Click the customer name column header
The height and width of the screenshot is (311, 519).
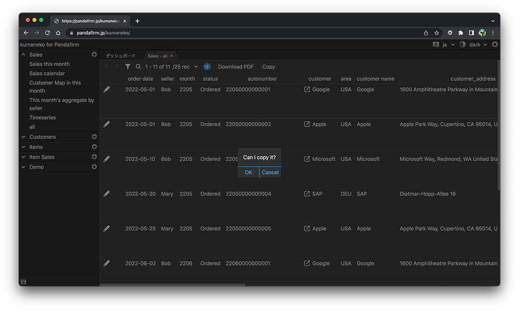pos(375,79)
